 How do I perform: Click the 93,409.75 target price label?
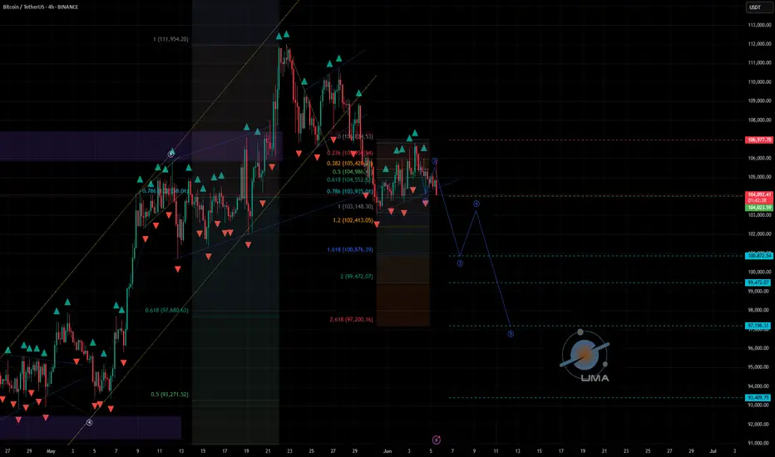click(758, 397)
